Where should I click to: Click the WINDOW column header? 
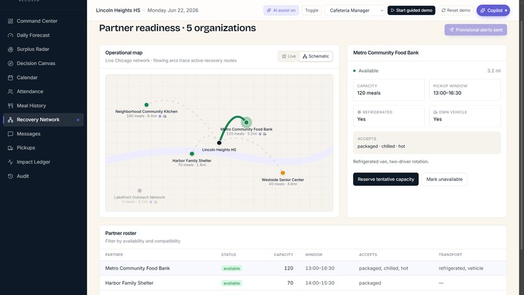coord(314,255)
